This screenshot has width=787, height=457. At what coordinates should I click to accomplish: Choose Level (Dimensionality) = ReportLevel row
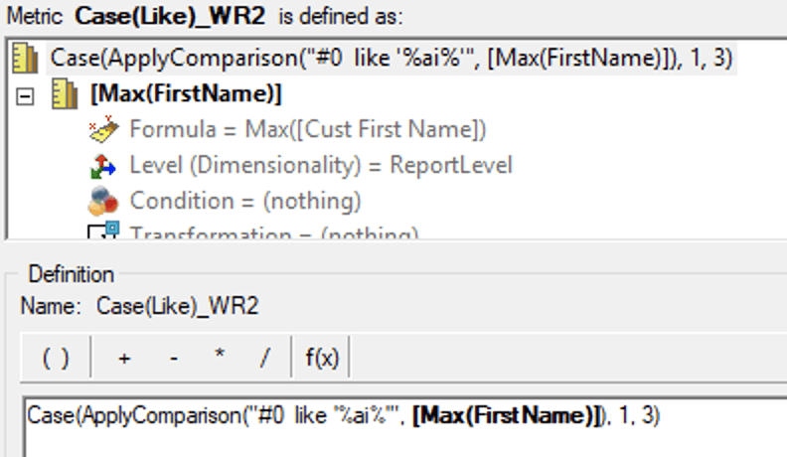click(321, 166)
